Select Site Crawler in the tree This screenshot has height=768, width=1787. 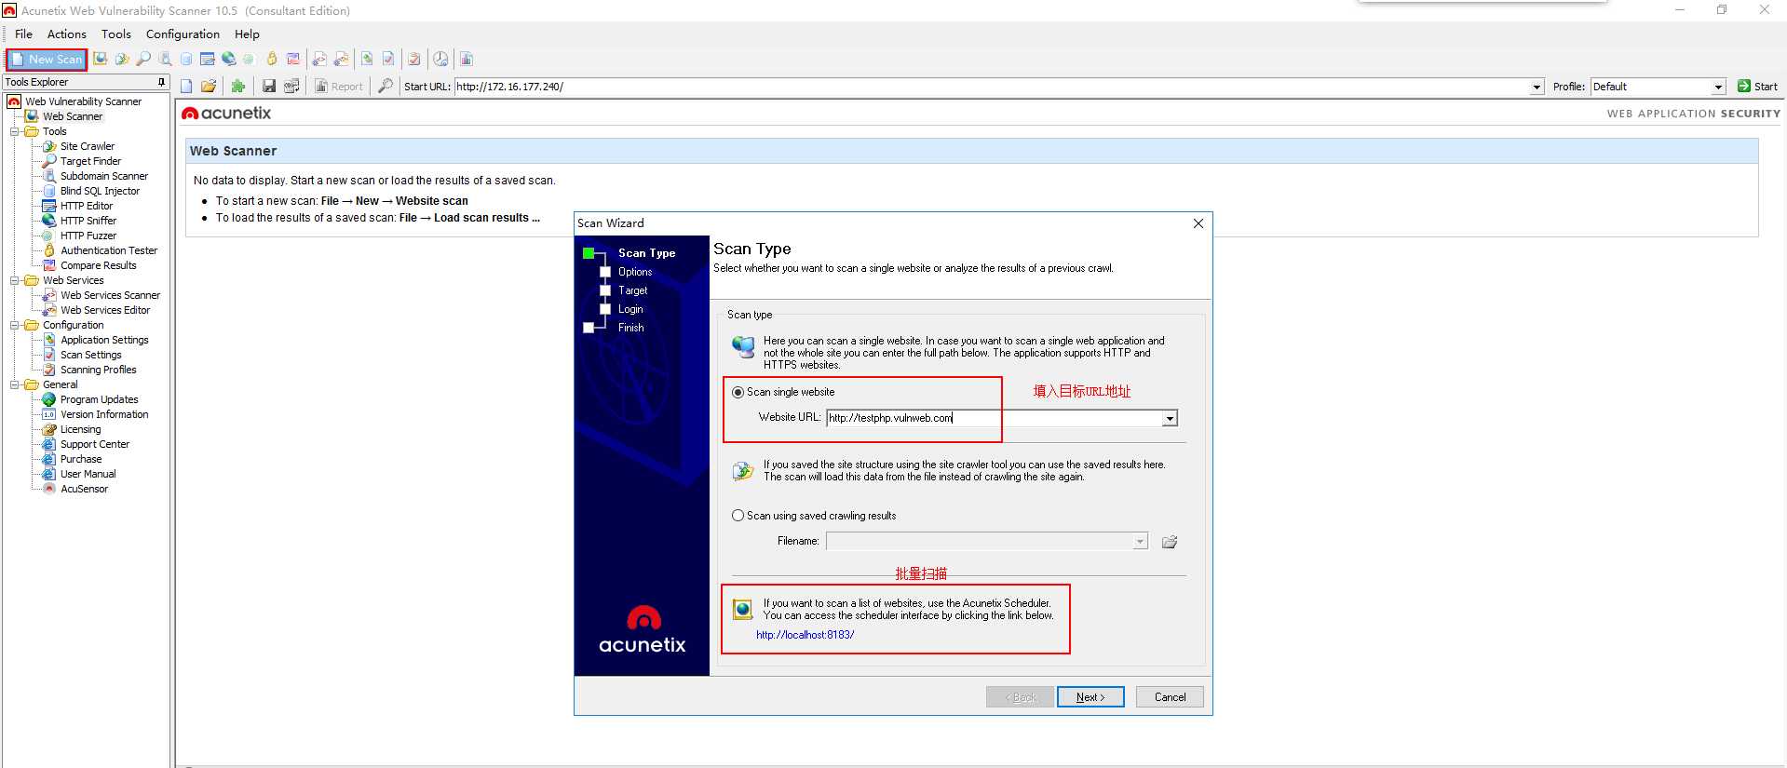pos(88,146)
